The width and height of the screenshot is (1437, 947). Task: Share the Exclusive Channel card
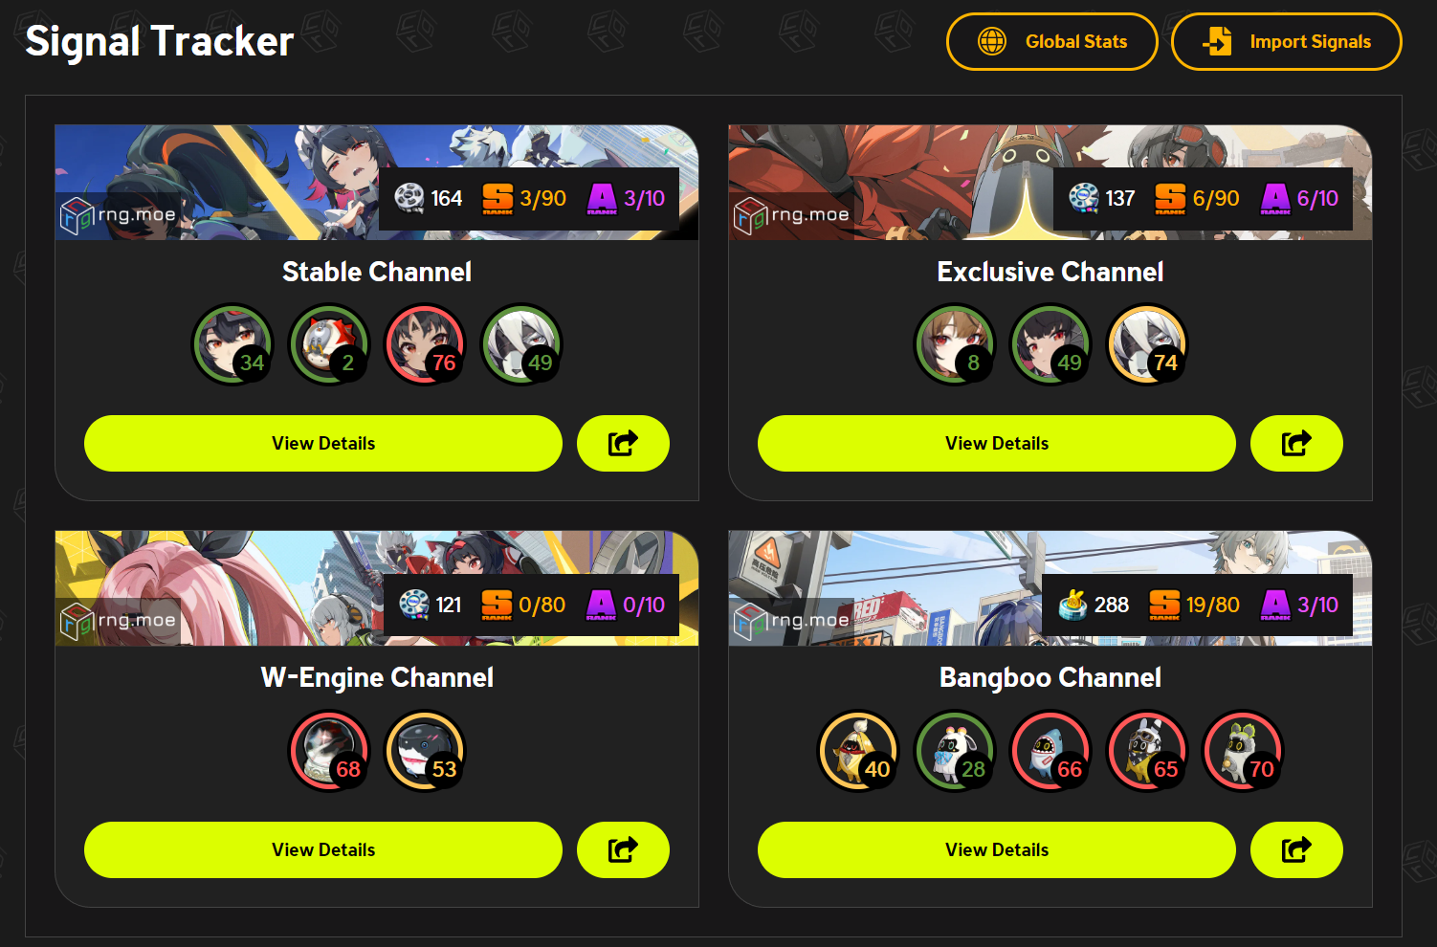[1296, 444]
